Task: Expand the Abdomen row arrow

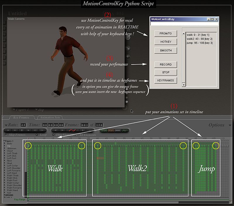Action: (5, 149)
